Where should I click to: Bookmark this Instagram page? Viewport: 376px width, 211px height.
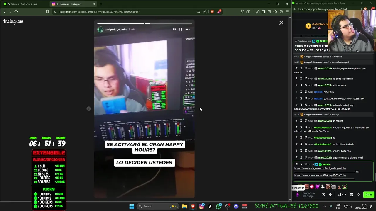point(48,12)
